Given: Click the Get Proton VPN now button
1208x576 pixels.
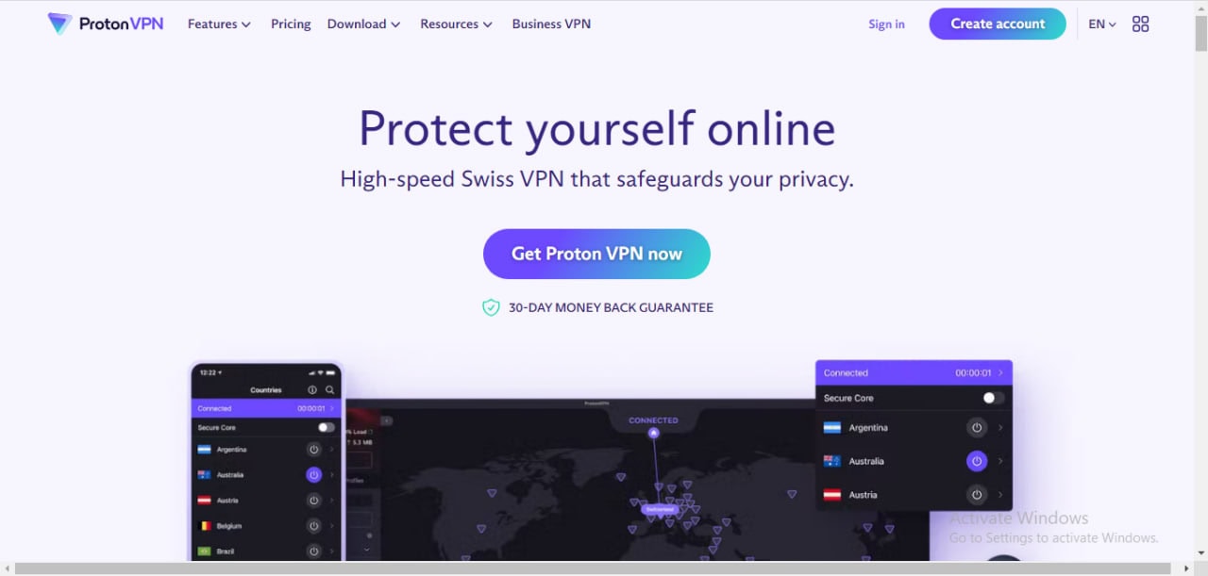Looking at the screenshot, I should [596, 254].
